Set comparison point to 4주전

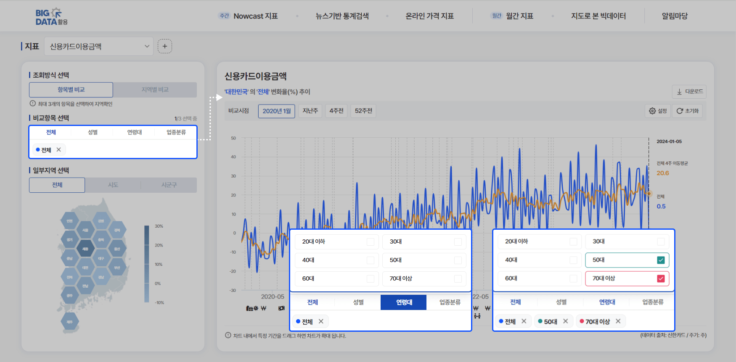pos(336,111)
